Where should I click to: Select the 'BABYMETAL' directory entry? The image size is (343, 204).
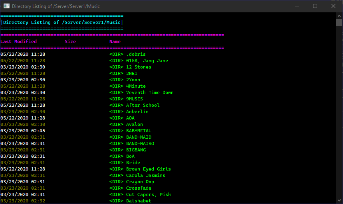coord(139,131)
